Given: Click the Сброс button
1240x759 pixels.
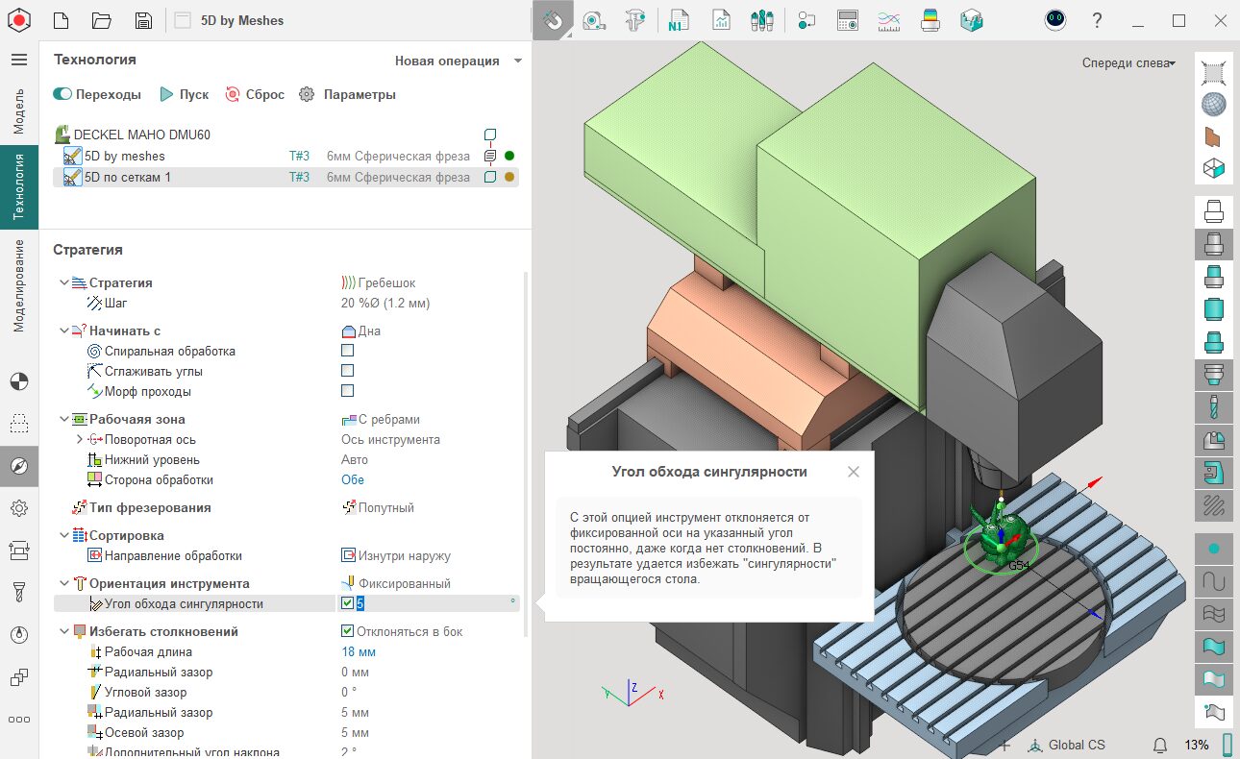Looking at the screenshot, I should [x=255, y=94].
